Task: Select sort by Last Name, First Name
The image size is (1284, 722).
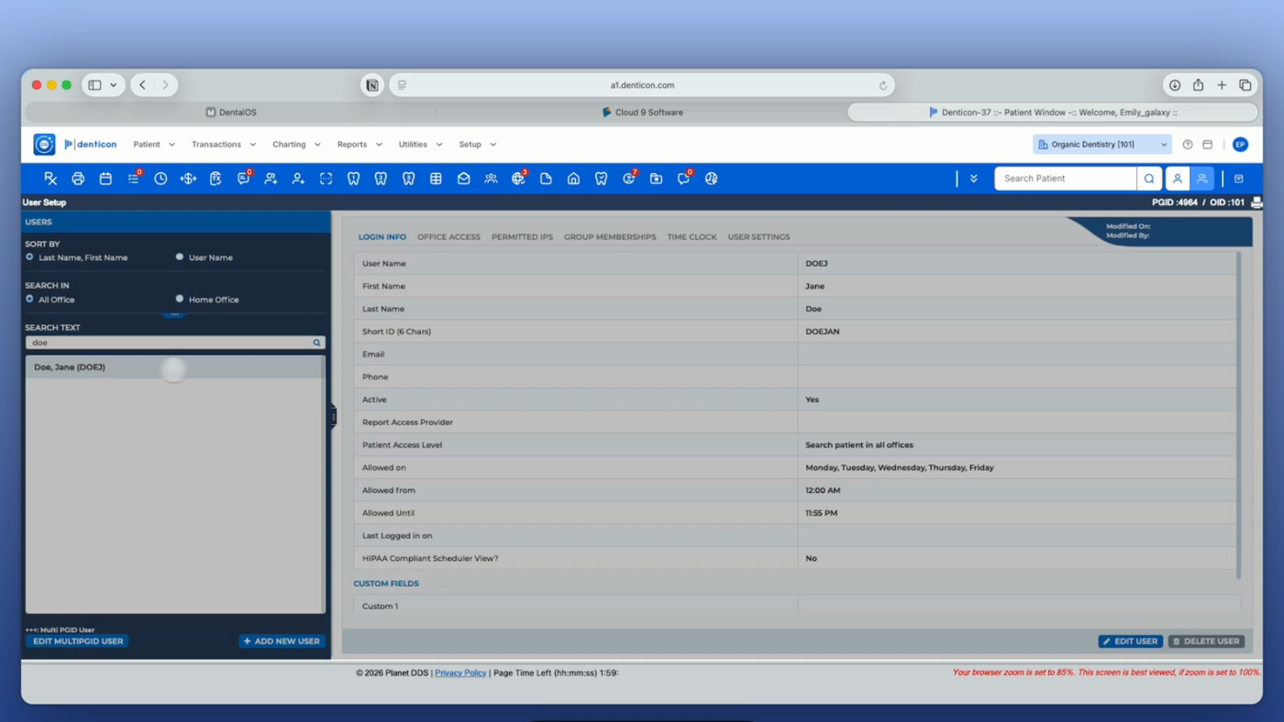Action: tap(29, 257)
